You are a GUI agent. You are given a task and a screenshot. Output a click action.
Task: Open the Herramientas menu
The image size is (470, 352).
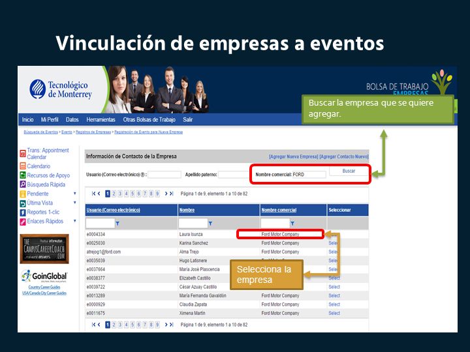[x=101, y=119]
